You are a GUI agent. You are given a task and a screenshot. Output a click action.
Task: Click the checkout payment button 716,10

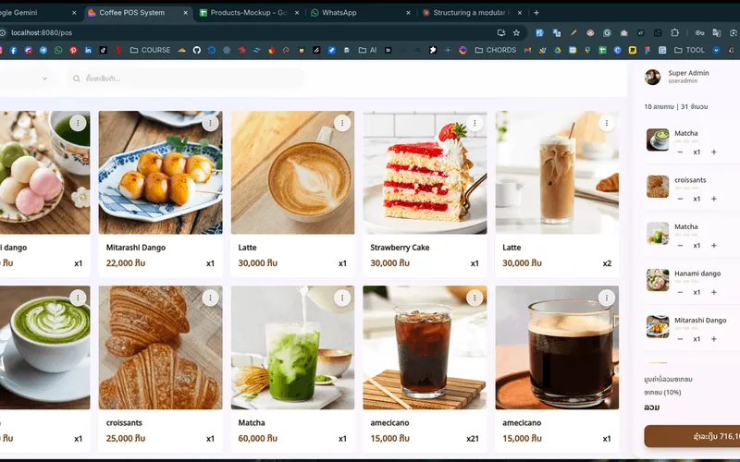[x=692, y=436]
